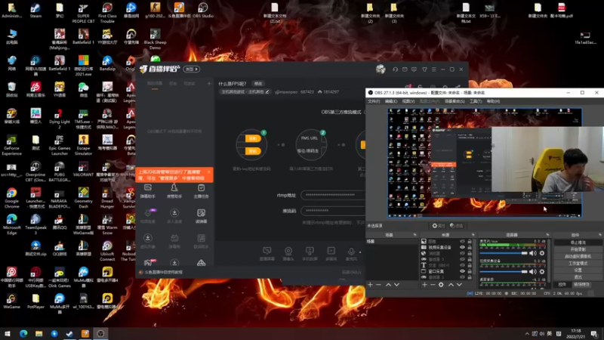Adjust the 视频采集设备 volume slider
The width and height of the screenshot is (604, 340).
pyautogui.click(x=504, y=272)
